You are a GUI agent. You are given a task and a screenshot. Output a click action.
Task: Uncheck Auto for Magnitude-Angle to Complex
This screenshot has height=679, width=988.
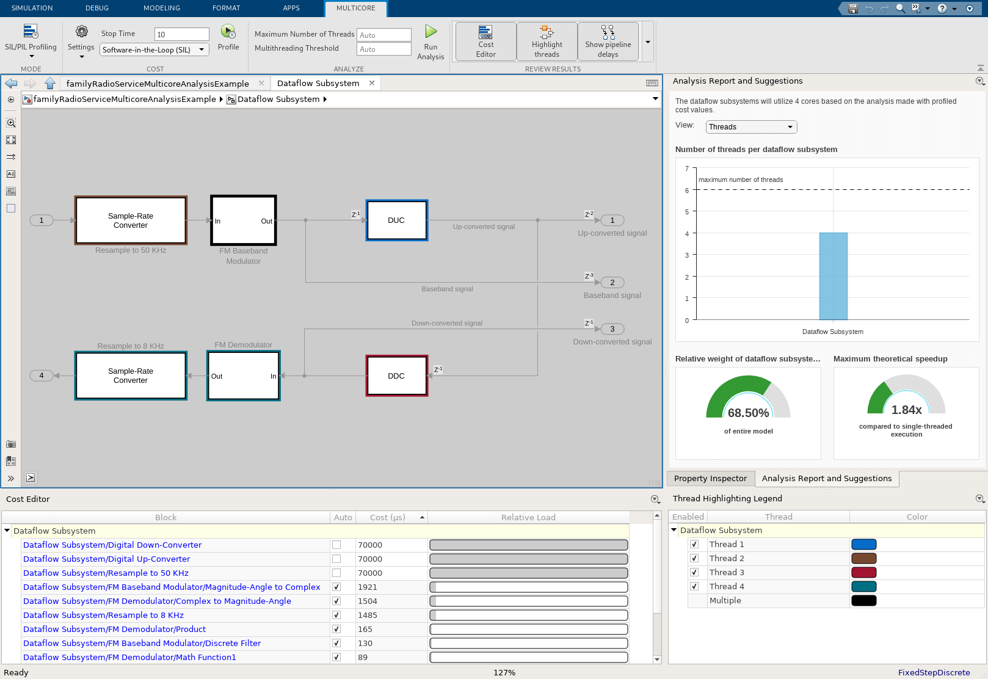click(336, 587)
